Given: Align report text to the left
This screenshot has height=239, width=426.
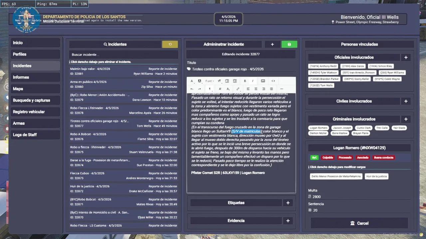Looking at the screenshot, I should pyautogui.click(x=248, y=89).
